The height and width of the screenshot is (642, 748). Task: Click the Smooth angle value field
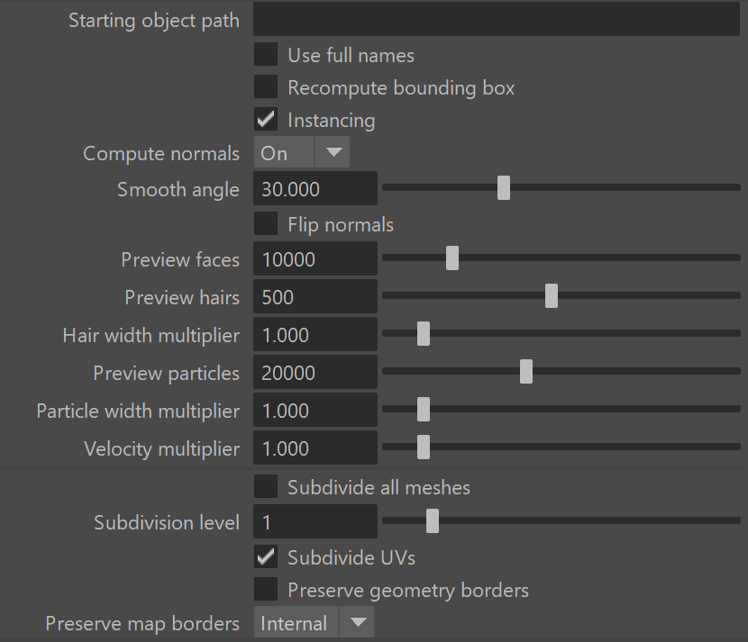[315, 189]
